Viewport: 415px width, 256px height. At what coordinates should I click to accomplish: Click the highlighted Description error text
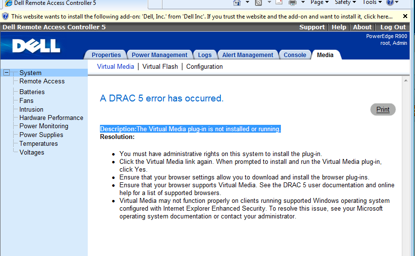coord(190,129)
